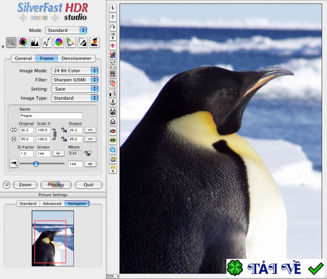Click the resolution slider handle

36,164
